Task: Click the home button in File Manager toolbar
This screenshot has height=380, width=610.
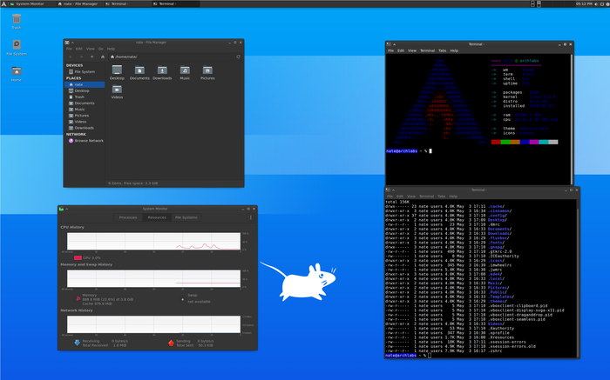Action: (x=103, y=57)
